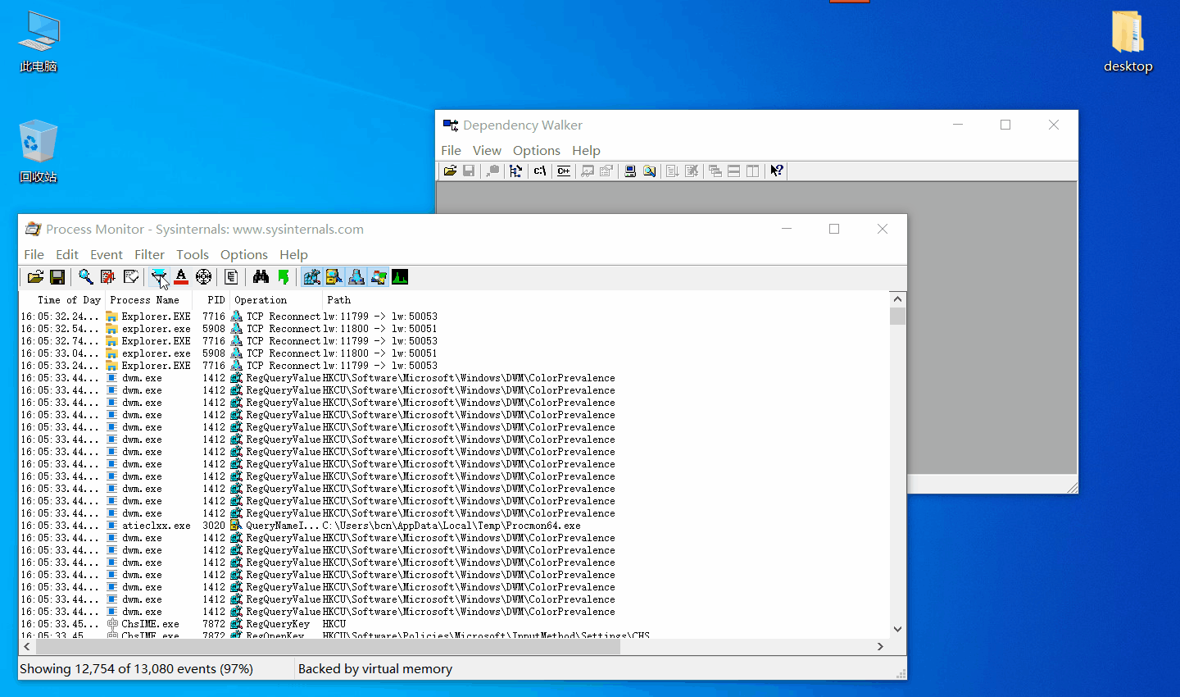Open the Event menu in Process Monitor
Screen dimensions: 1180x697
click(x=107, y=255)
